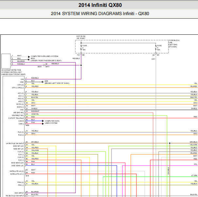Click the vertical 'ORG/BLK' wire label
The height and width of the screenshot is (197, 198).
point(168,171)
